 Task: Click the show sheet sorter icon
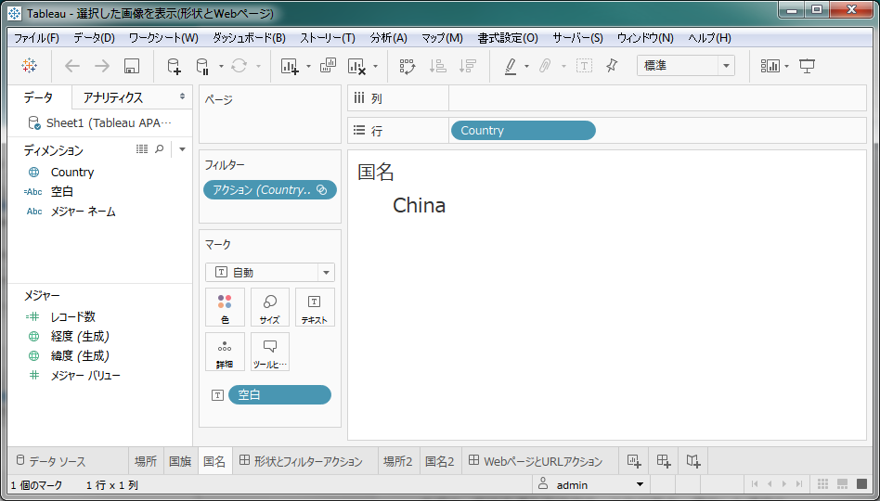point(822,483)
